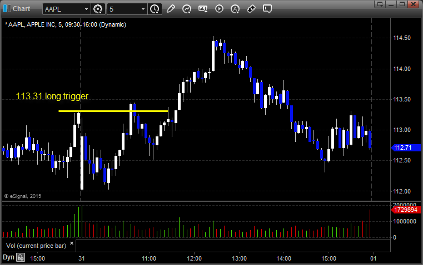Open the studies chart-line icon menu
This screenshot has width=423, height=265.
(x=187, y=9)
